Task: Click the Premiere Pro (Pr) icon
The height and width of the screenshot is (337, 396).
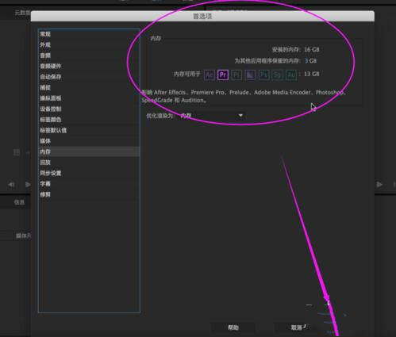Action: coord(223,75)
